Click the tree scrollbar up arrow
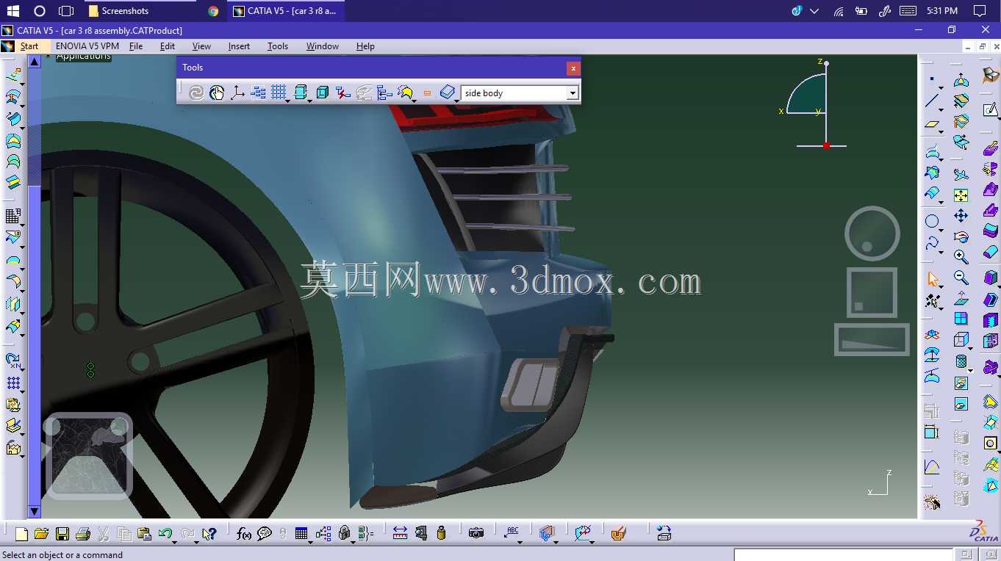The height and width of the screenshot is (561, 1001). (34, 62)
